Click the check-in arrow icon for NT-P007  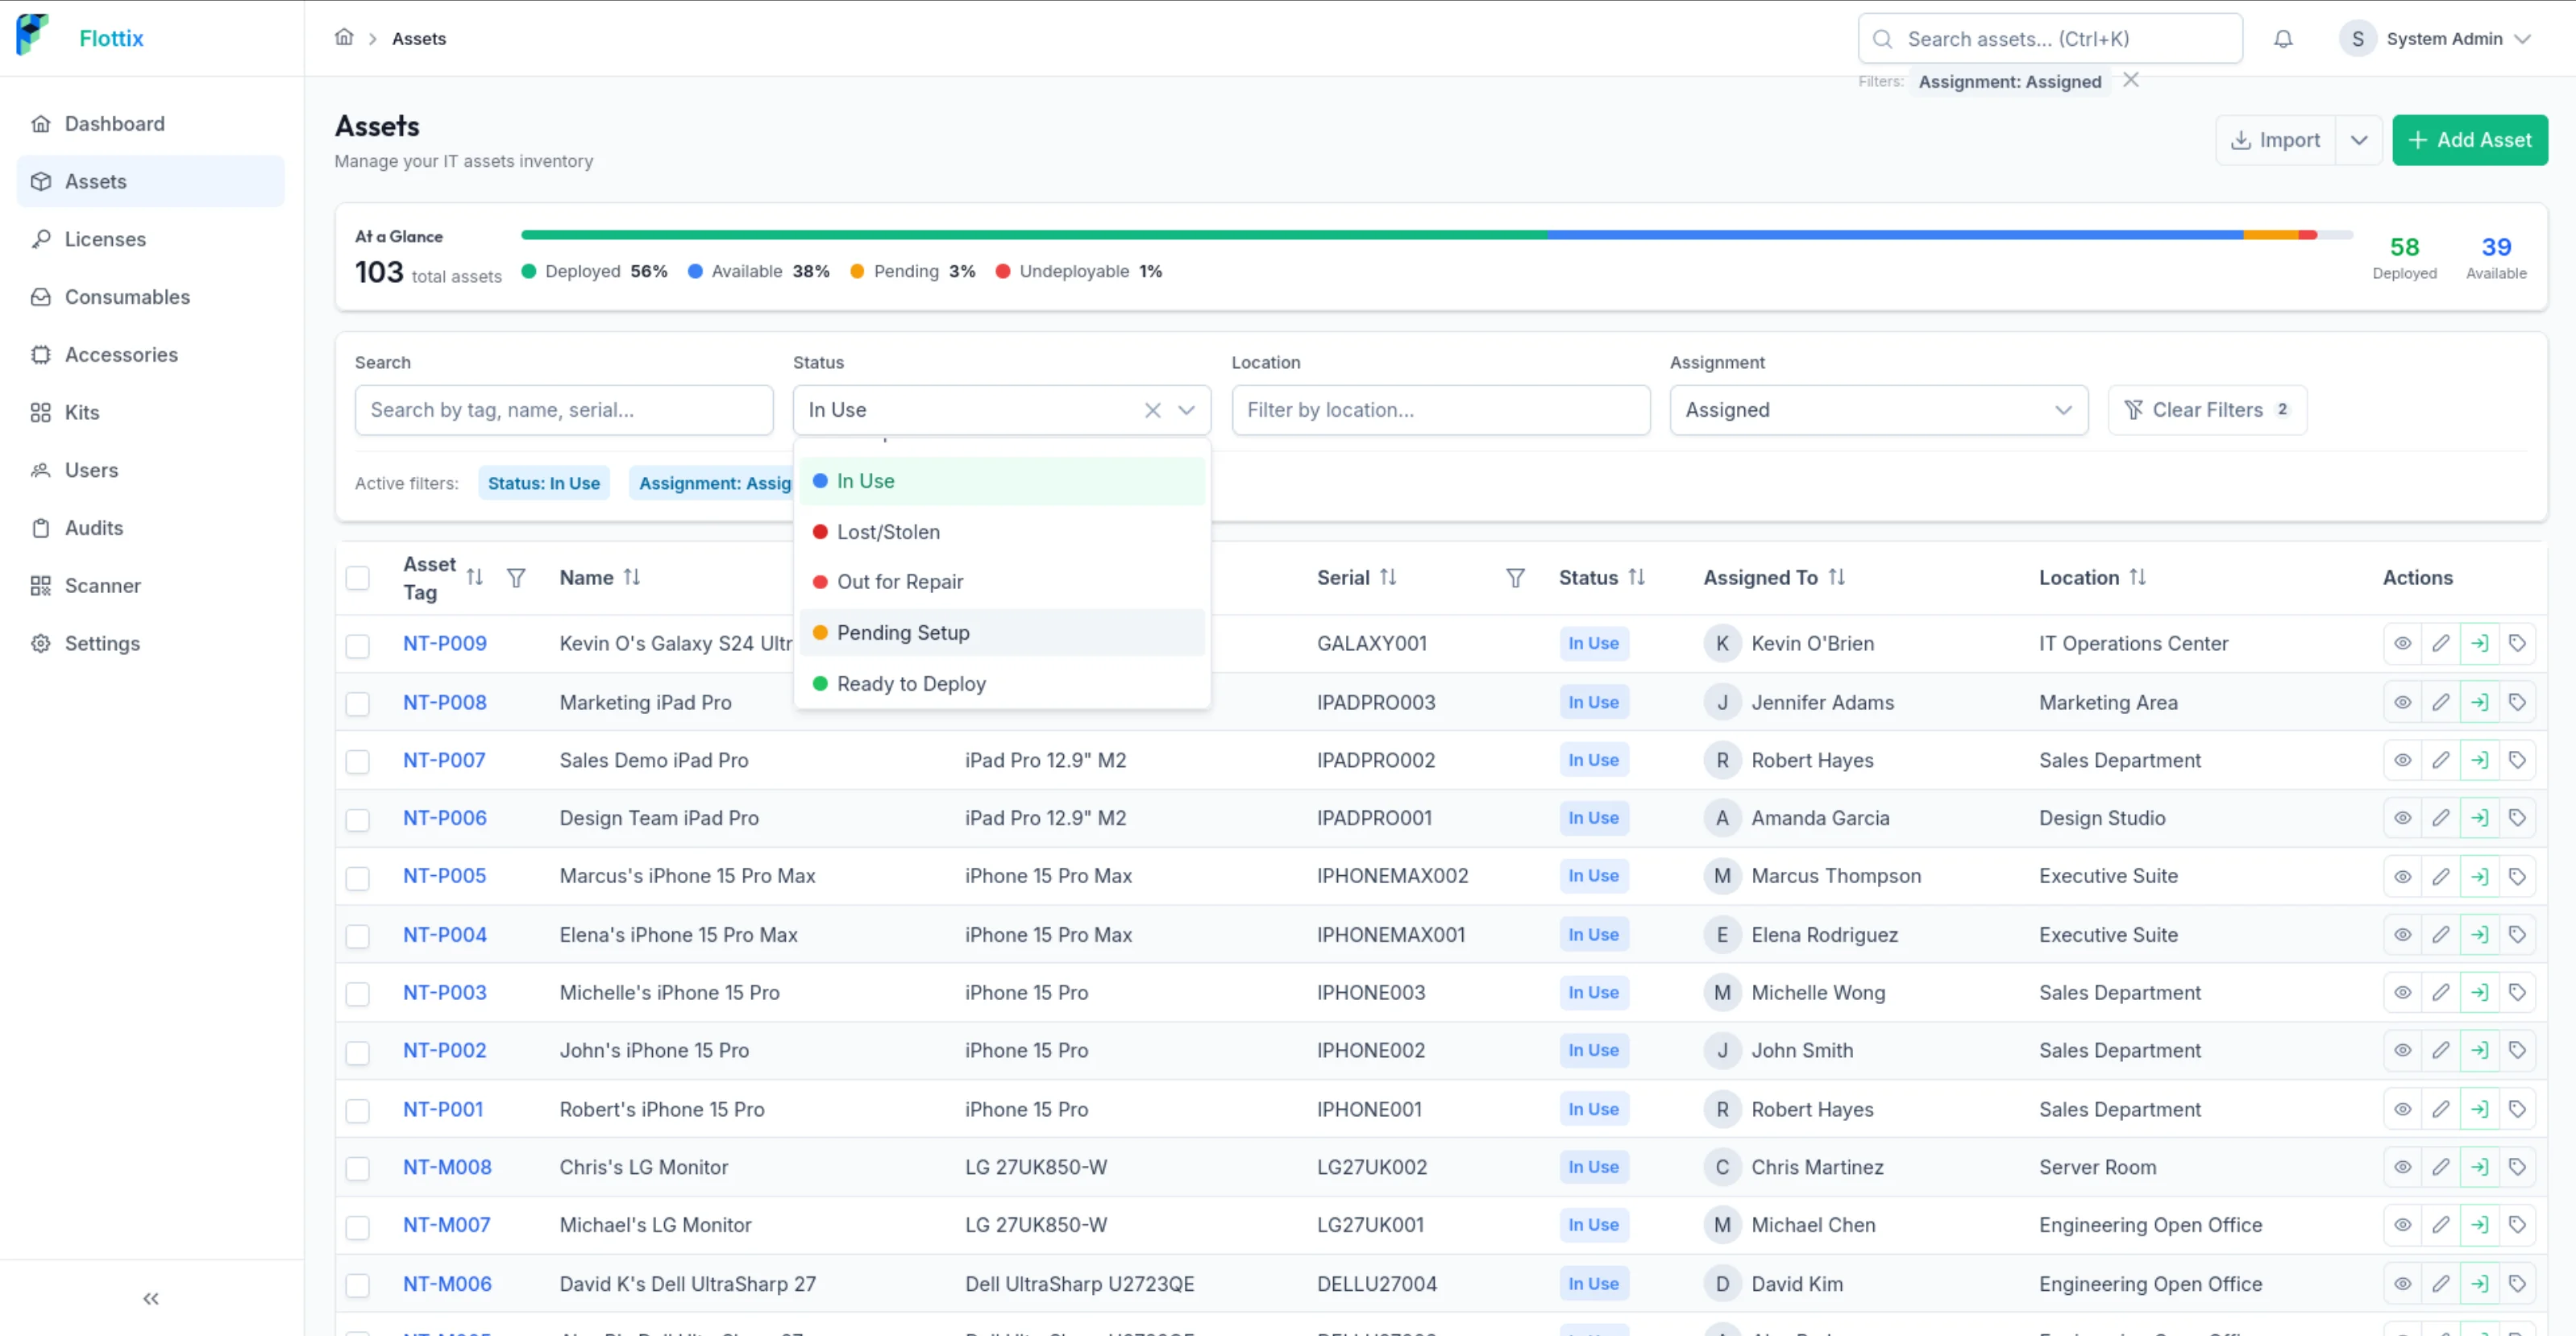(x=2479, y=760)
